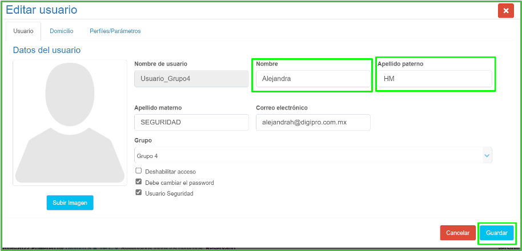Save changes with the Guardar button

(496, 233)
